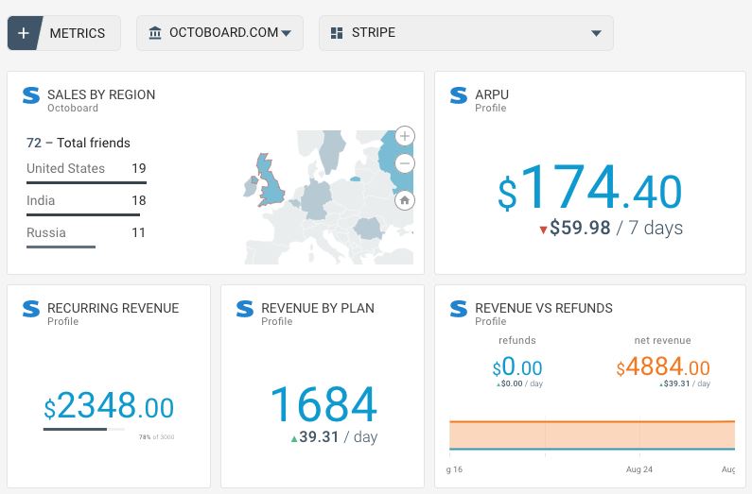Screen dimensions: 752x494
Task: Expand the OCTOBOARD.COM dropdown arrow
Action: click(x=286, y=33)
